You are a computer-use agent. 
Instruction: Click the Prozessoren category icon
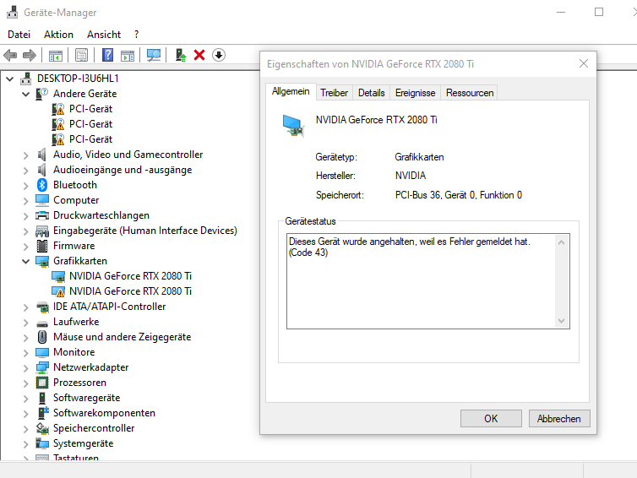point(42,383)
